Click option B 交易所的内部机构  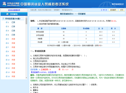39,61
